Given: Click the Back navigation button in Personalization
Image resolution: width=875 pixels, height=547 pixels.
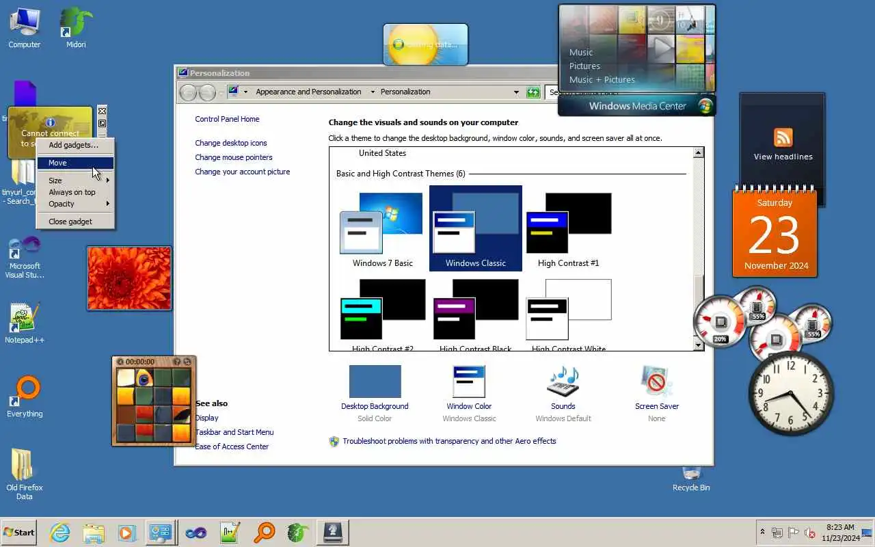Looking at the screenshot, I should [x=188, y=92].
